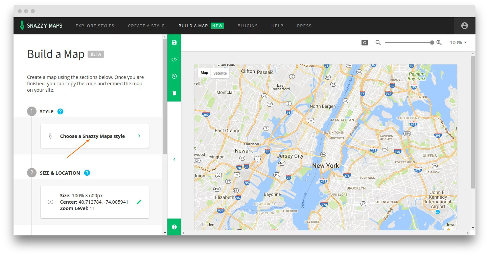The image size is (489, 259).
Task: Open the help tooltip beside SIZE & LOCATION
Action: (87, 173)
